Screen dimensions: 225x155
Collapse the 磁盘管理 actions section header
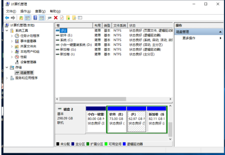[199, 32]
